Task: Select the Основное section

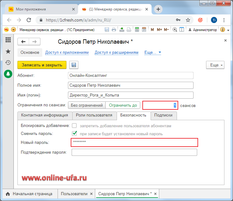Action: [x=30, y=53]
